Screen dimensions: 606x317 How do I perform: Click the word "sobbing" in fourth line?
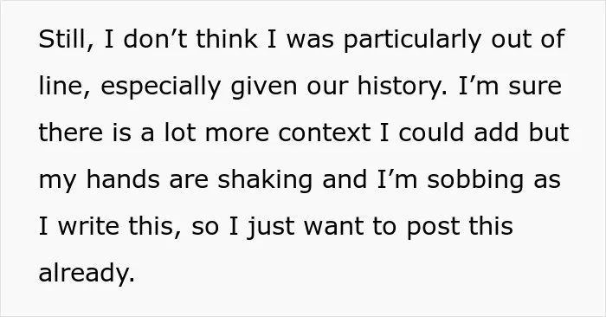coord(475,181)
